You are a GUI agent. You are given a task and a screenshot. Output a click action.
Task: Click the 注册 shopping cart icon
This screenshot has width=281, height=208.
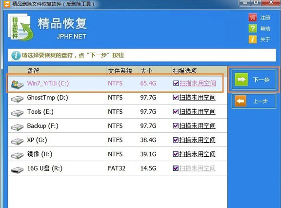point(253,18)
